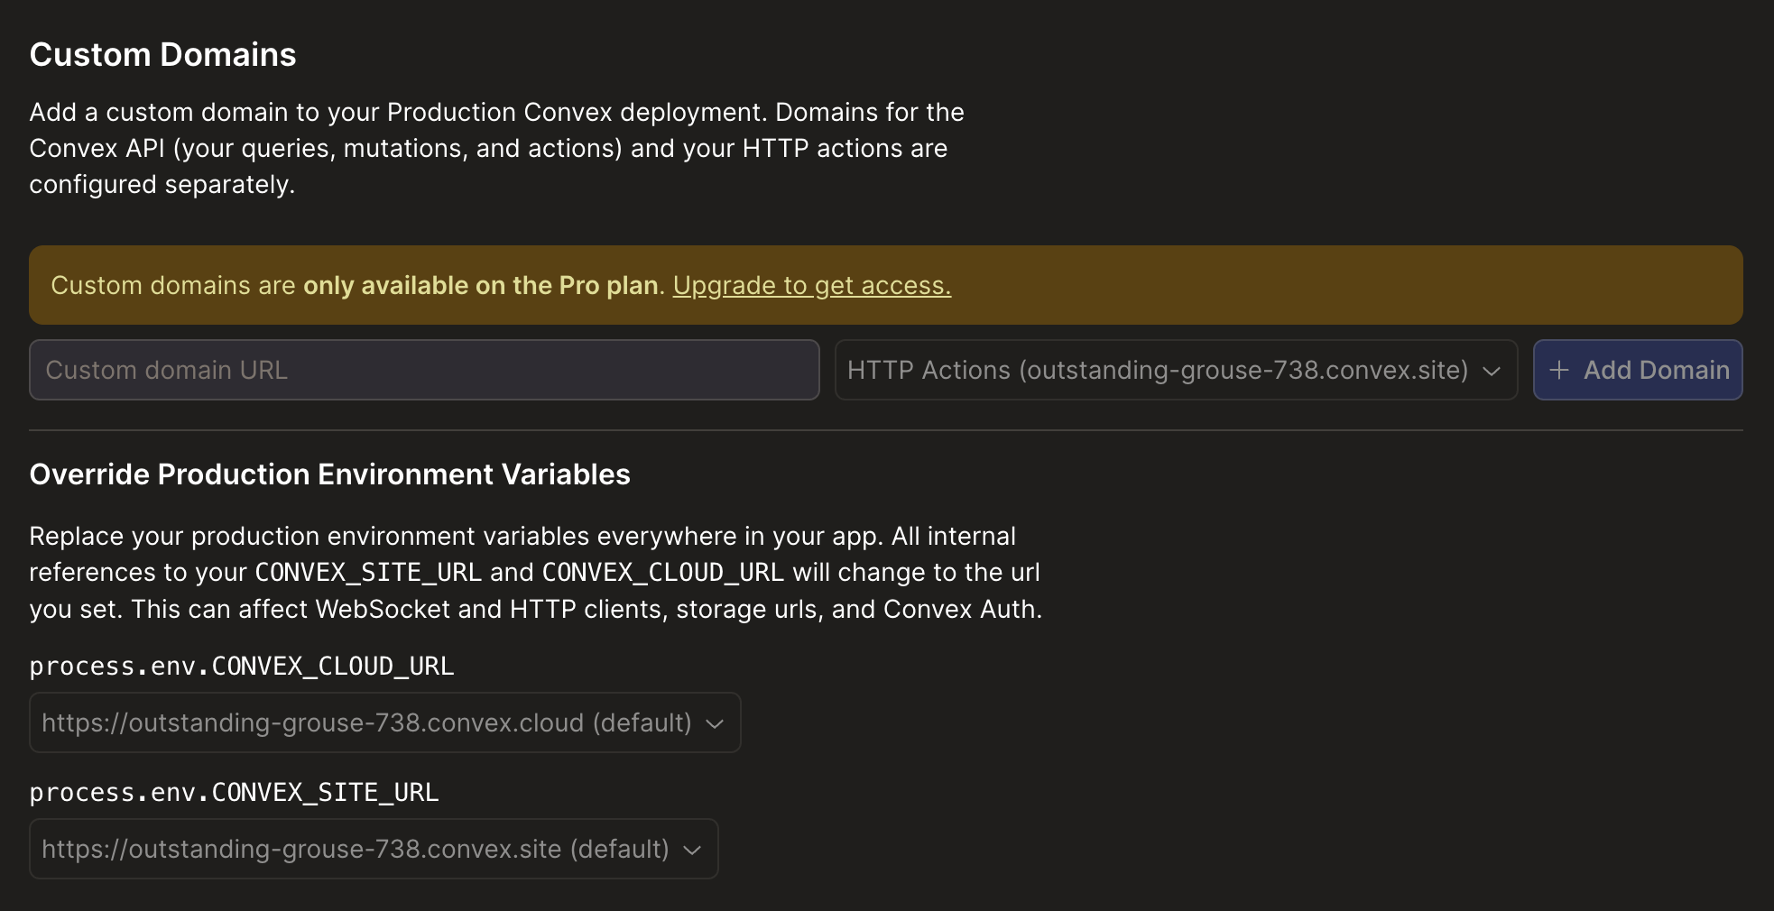Click the Custom Domains heading
Image resolution: width=1774 pixels, height=911 pixels.
[x=162, y=55]
